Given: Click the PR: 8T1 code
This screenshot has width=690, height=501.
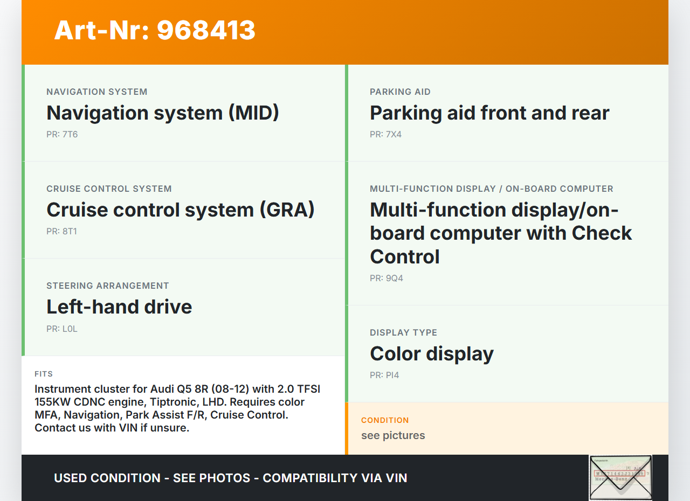Looking at the screenshot, I should pos(62,232).
